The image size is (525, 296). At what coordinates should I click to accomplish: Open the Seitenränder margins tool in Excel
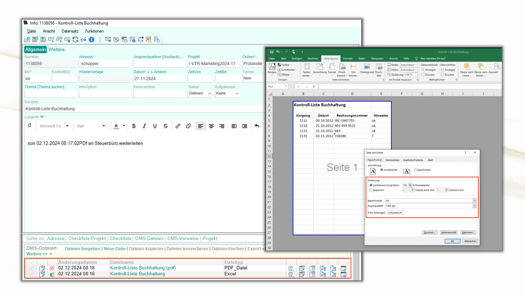coord(307,70)
